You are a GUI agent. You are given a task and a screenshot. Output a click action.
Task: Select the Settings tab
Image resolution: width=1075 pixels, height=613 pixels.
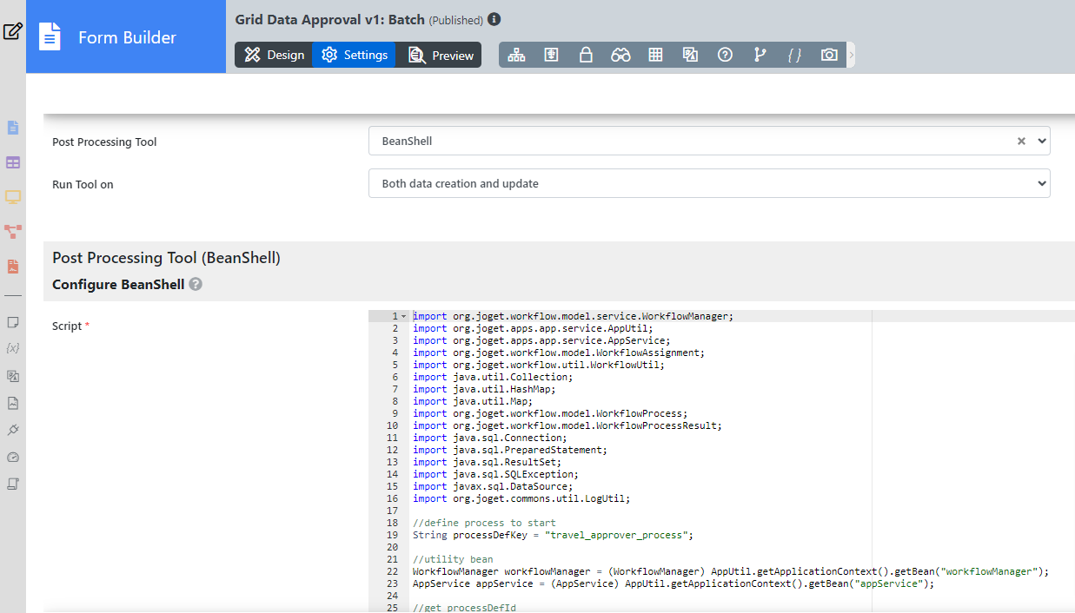point(355,55)
